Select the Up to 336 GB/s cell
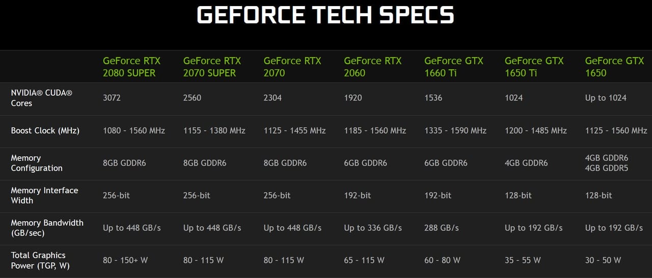This screenshot has height=278, width=652. coord(373,228)
